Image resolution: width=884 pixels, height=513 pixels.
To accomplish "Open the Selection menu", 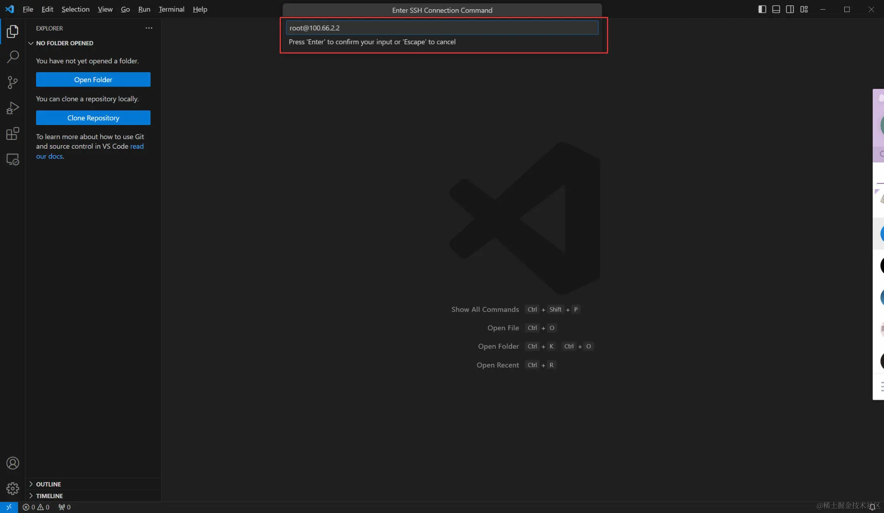I will click(x=75, y=9).
